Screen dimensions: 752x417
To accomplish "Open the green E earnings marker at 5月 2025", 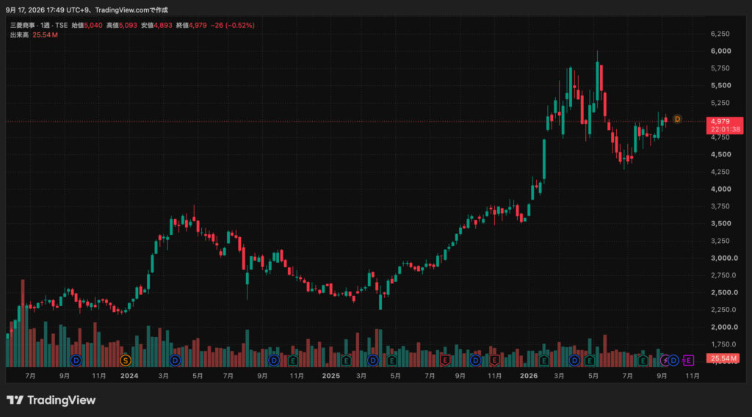I will (x=392, y=360).
